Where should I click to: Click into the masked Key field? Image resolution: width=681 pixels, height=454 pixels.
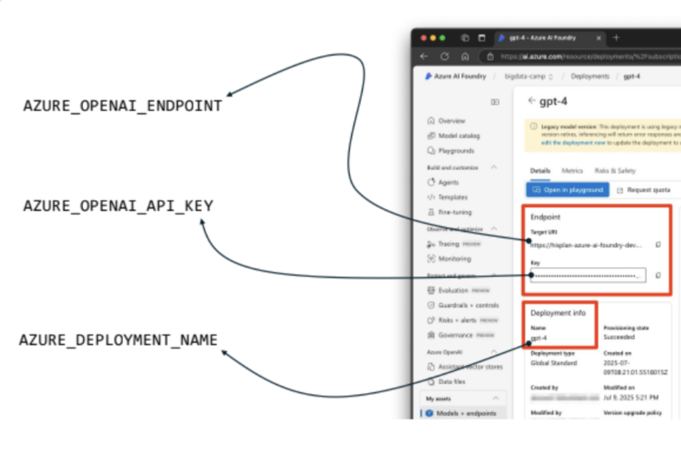coord(588,275)
